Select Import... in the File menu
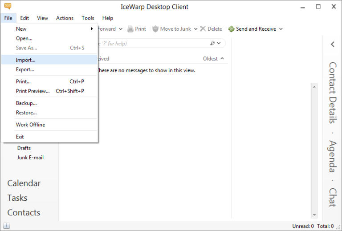Image resolution: width=342 pixels, height=231 pixels. 49,60
